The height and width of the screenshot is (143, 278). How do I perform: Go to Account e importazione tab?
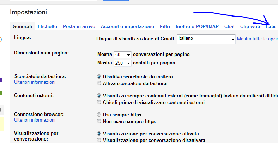pyautogui.click(x=127, y=26)
